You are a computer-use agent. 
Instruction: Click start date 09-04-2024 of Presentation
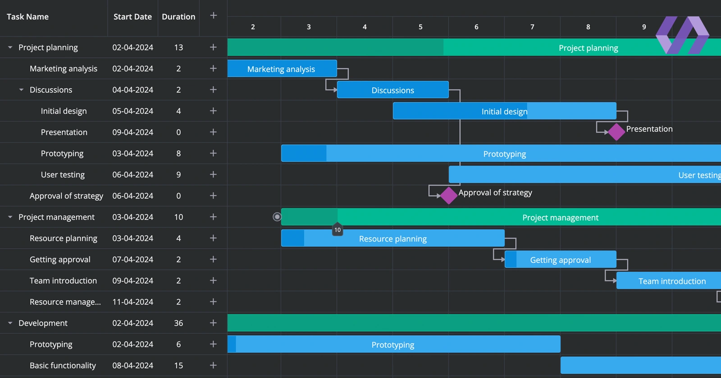[132, 132]
